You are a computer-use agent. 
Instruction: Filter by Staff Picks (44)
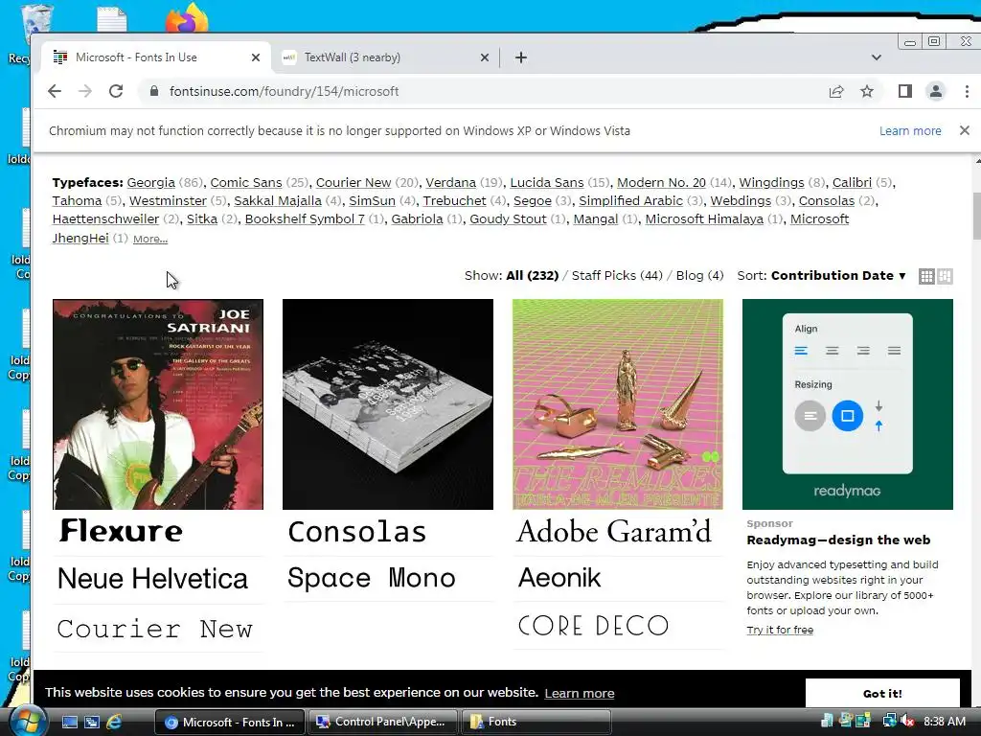pos(617,276)
